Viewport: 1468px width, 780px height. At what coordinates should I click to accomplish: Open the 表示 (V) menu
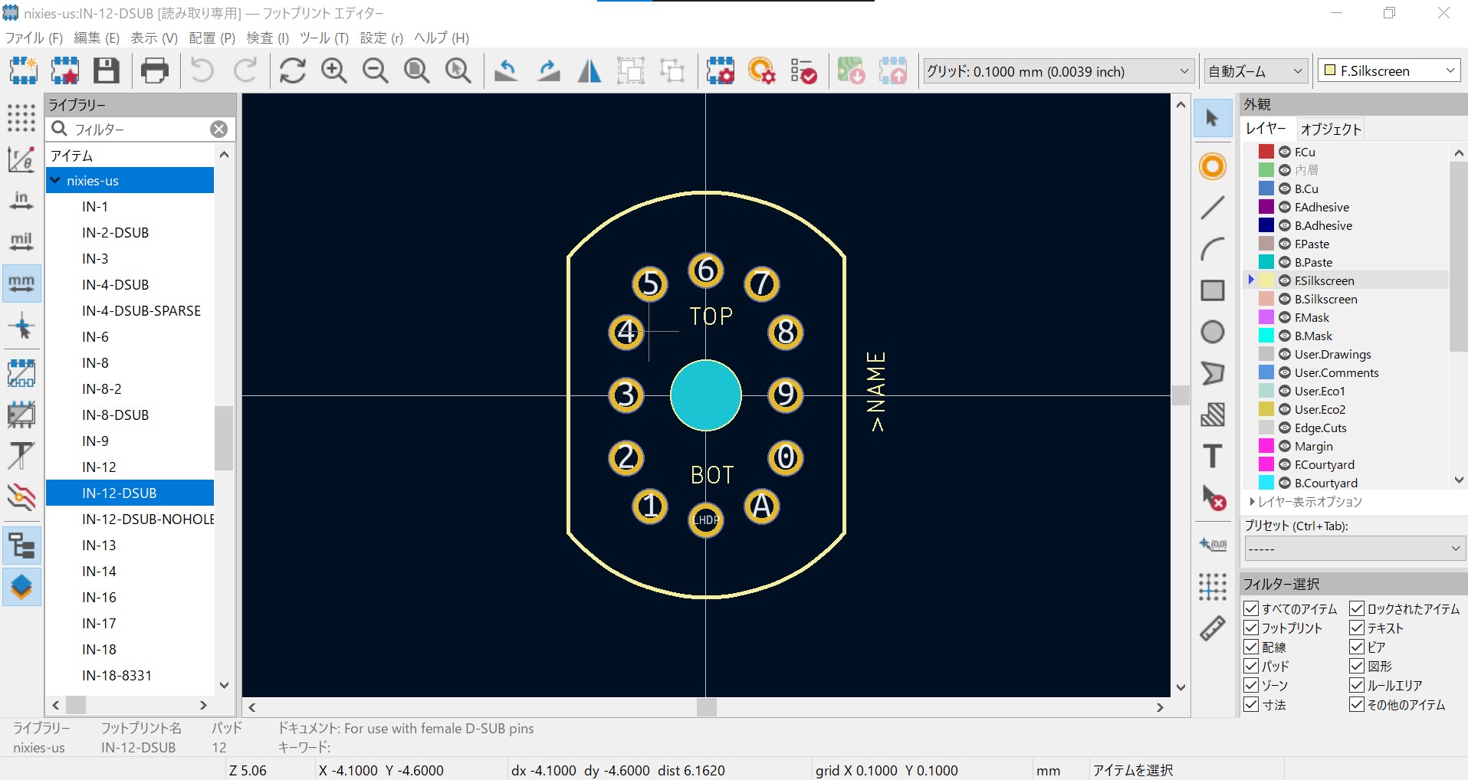[x=154, y=38]
